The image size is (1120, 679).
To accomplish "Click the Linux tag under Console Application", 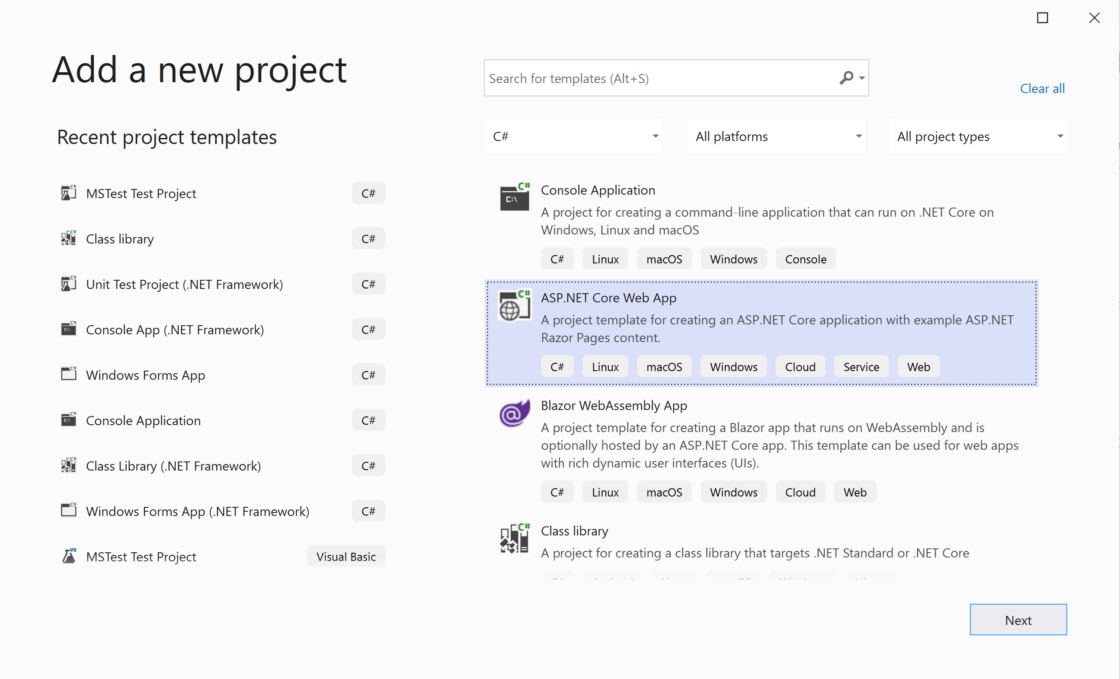I will click(x=605, y=259).
